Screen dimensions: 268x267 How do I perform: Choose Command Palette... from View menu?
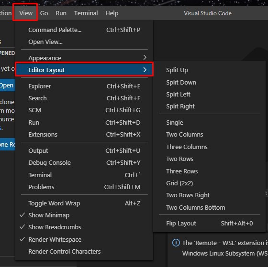click(x=84, y=30)
